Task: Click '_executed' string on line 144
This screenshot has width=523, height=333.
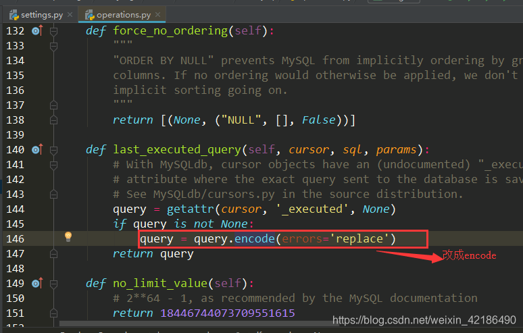Action: point(312,209)
